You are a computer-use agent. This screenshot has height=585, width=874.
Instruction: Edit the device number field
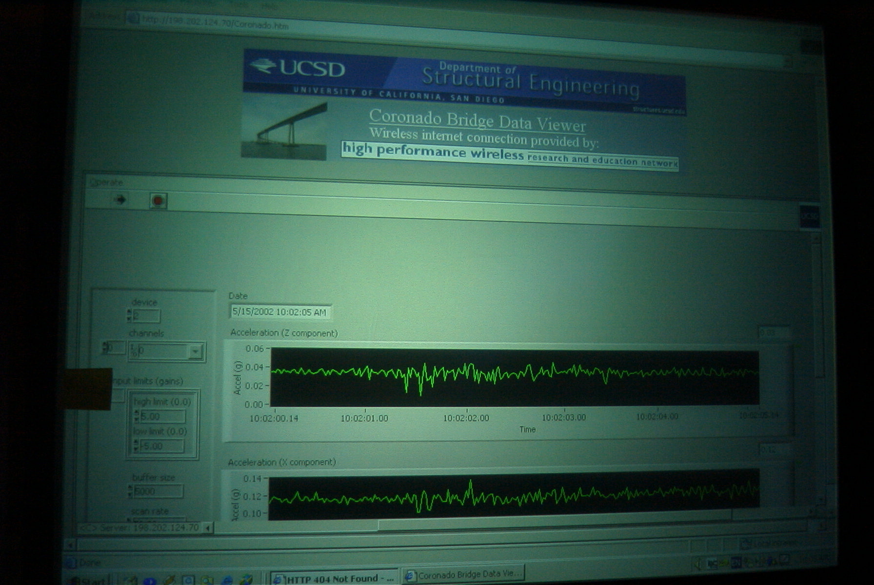pyautogui.click(x=146, y=316)
